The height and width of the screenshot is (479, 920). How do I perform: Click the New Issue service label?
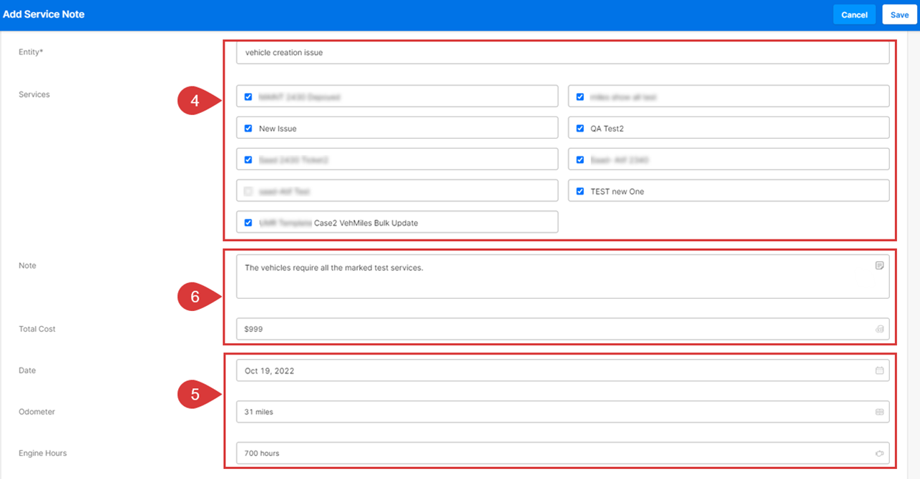(278, 129)
